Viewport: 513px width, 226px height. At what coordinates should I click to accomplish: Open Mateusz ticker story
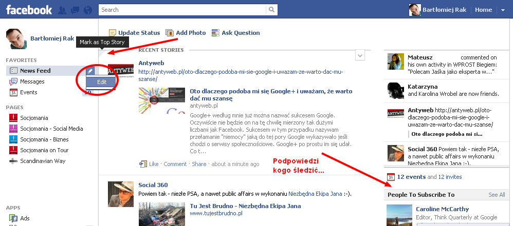(447, 65)
